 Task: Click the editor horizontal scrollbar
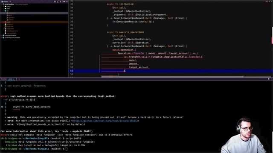click(172, 77)
